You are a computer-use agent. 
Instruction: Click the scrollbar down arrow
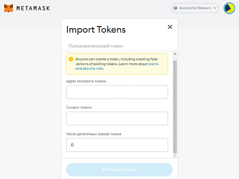(175, 155)
